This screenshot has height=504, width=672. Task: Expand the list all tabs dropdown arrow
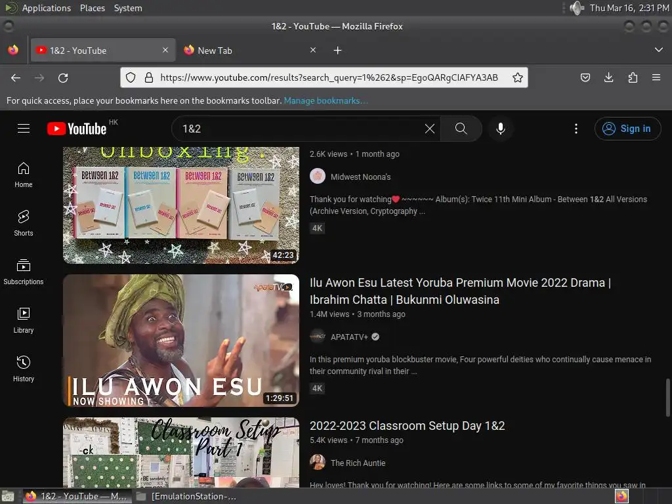tap(659, 50)
